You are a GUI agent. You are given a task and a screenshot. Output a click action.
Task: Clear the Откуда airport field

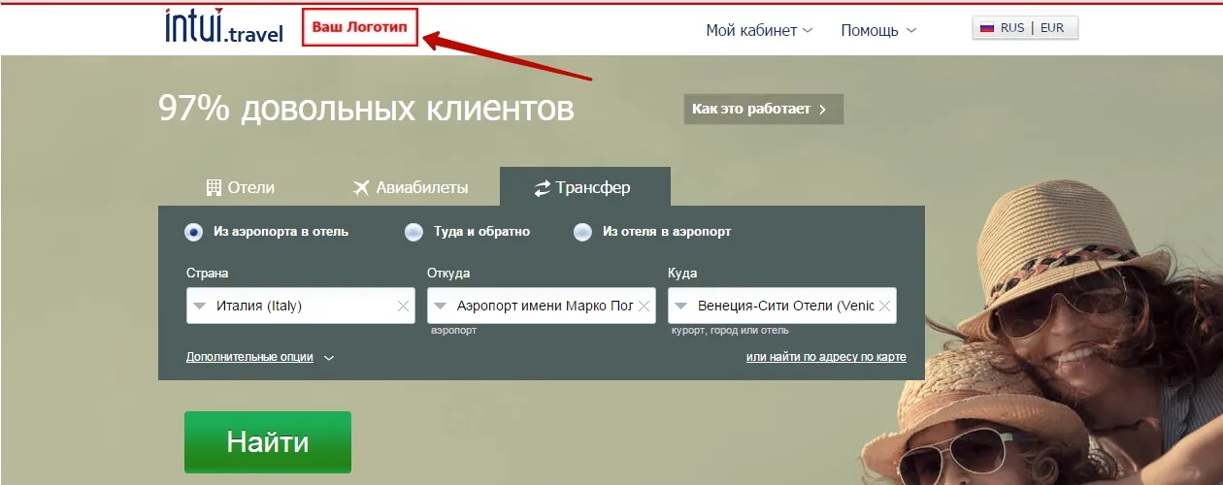pyautogui.click(x=644, y=306)
